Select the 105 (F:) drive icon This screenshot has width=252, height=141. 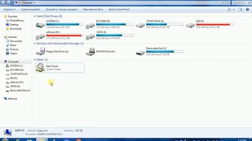190,25
